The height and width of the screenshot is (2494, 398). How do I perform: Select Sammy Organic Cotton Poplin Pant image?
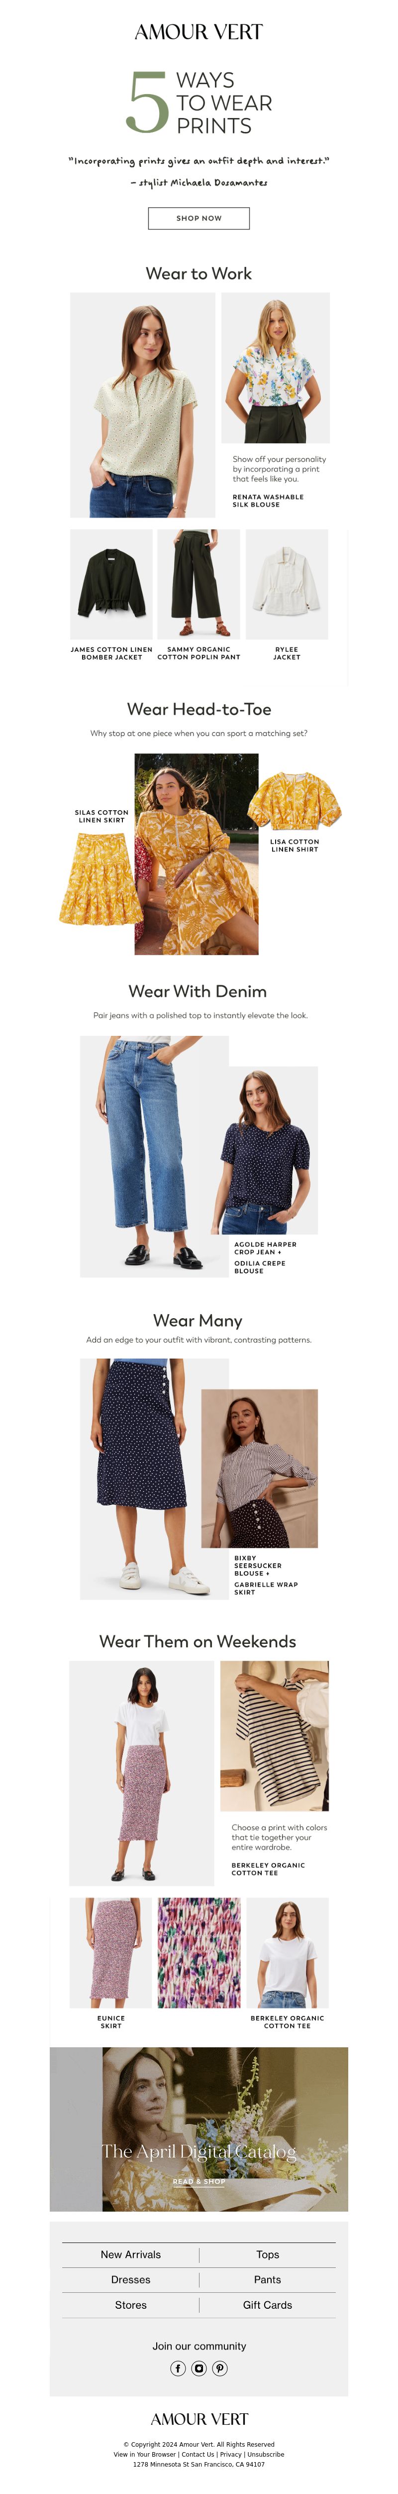point(199,584)
